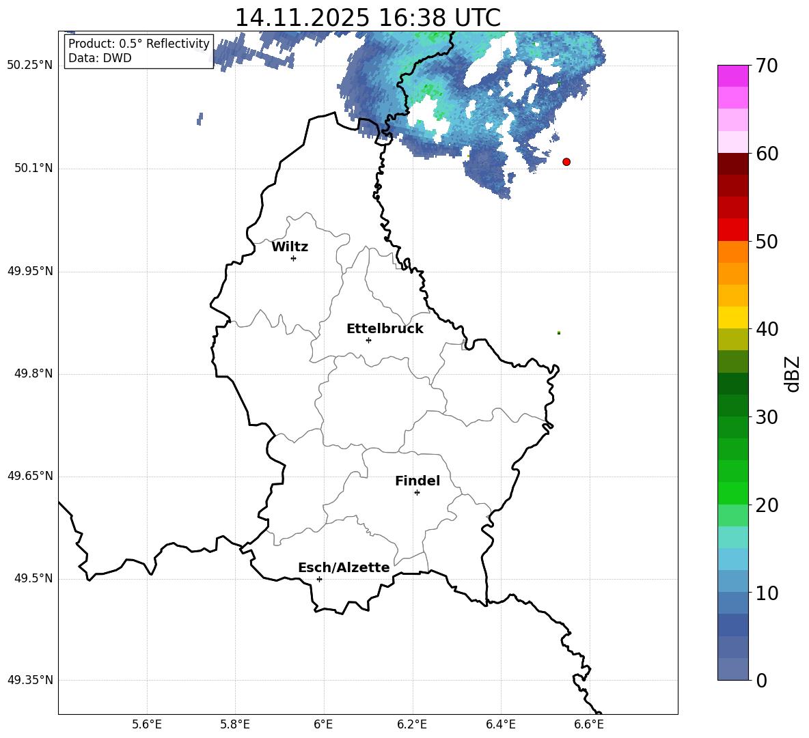Click the "Ettelbruck" label

click(385, 329)
